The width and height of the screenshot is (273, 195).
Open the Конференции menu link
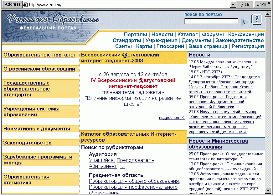pyautogui.click(x=246, y=35)
